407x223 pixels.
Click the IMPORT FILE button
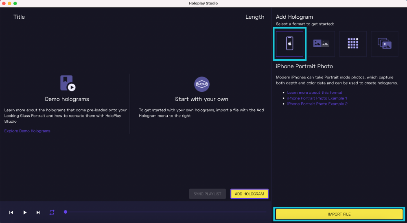pyautogui.click(x=339, y=214)
